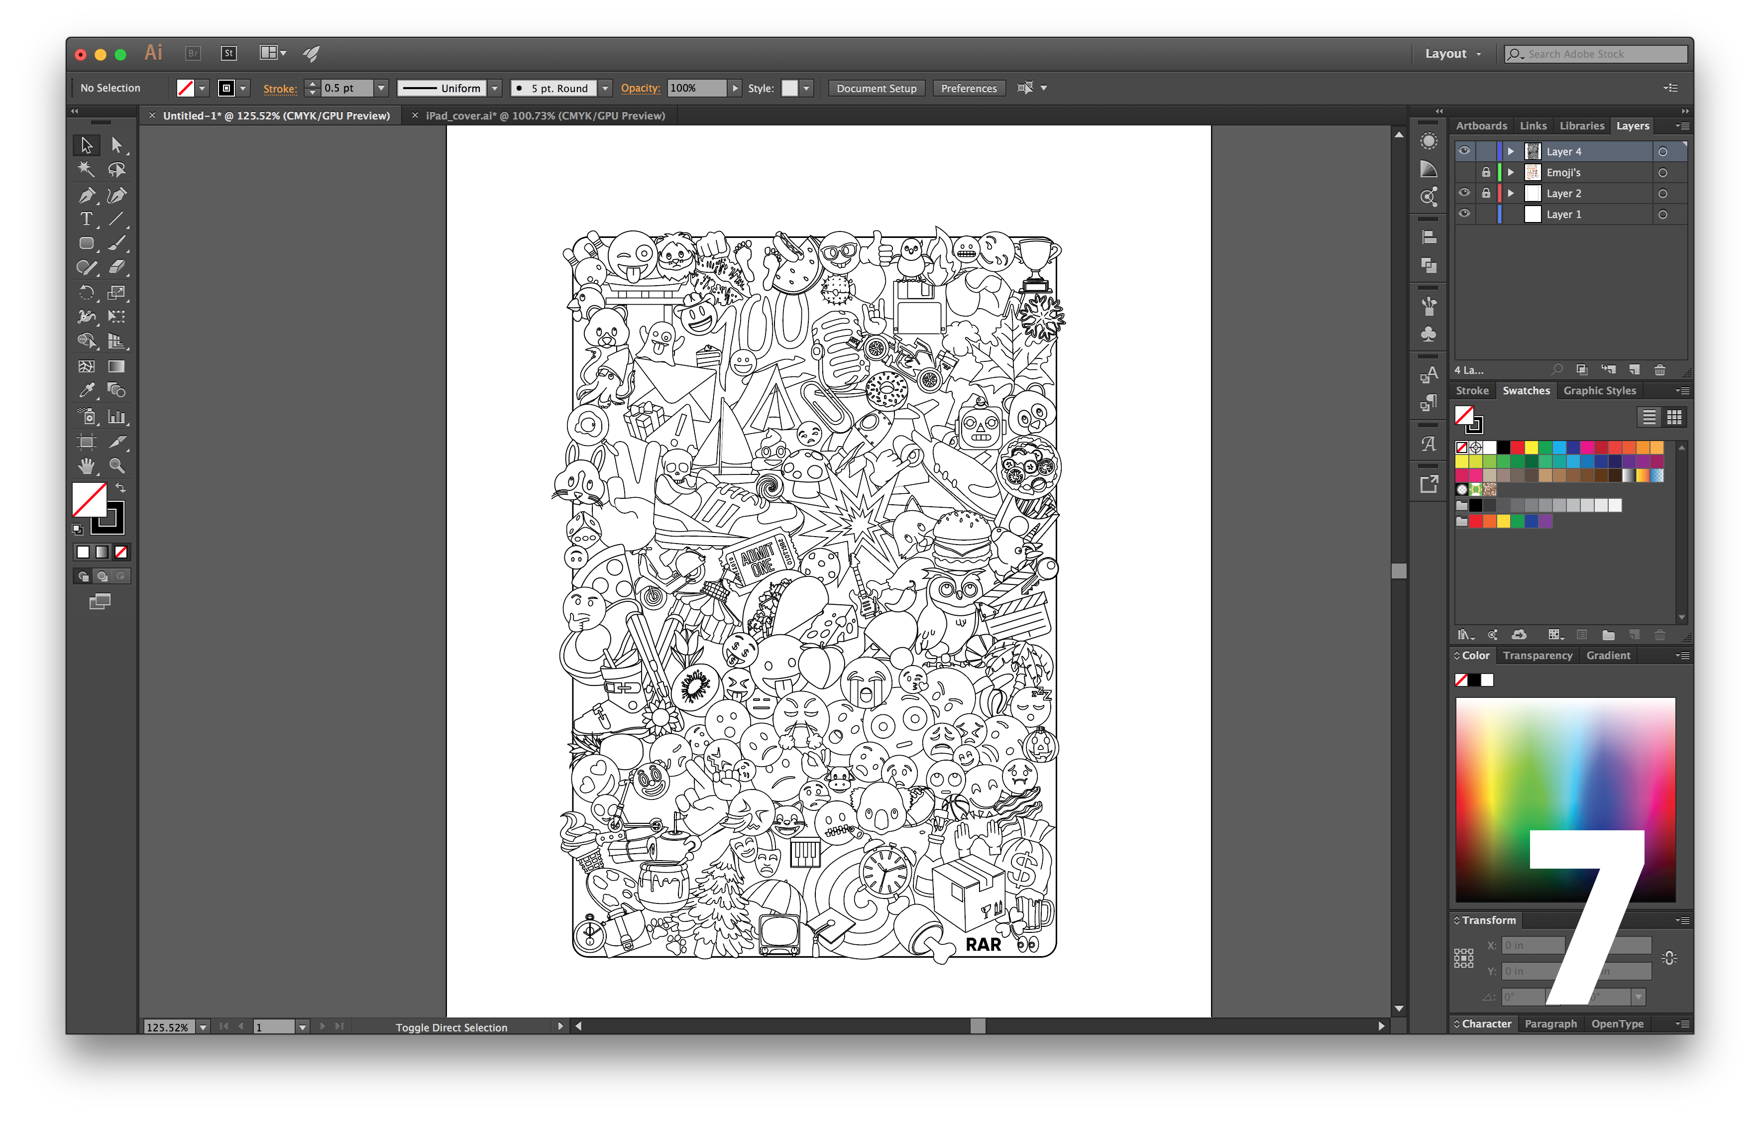Open the stroke weight dropdown arrow
Screen dimensions: 1760x1124
tap(381, 89)
